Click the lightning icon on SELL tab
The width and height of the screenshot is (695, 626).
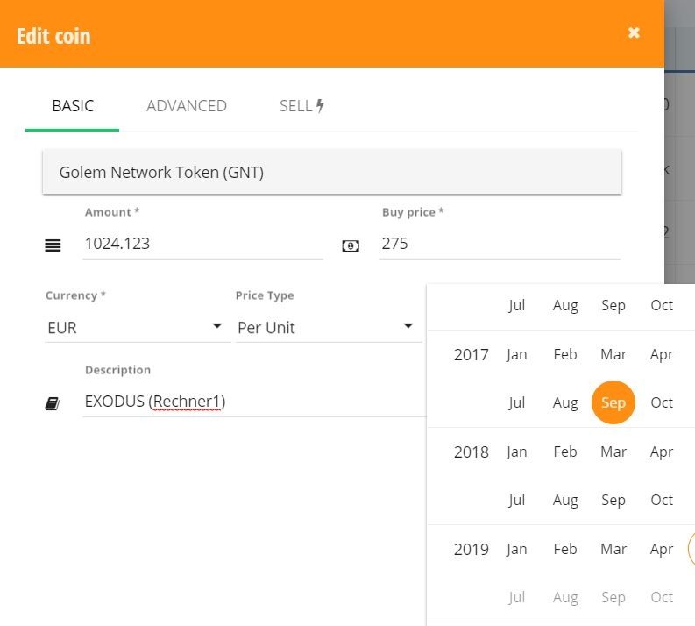pyautogui.click(x=320, y=106)
